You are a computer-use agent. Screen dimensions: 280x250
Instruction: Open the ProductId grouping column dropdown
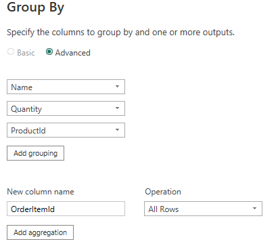pyautogui.click(x=66, y=130)
